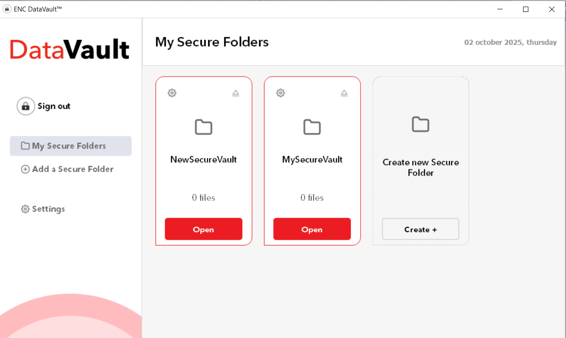
Task: Click the 0 files label under MySecureVault
Action: click(x=312, y=198)
